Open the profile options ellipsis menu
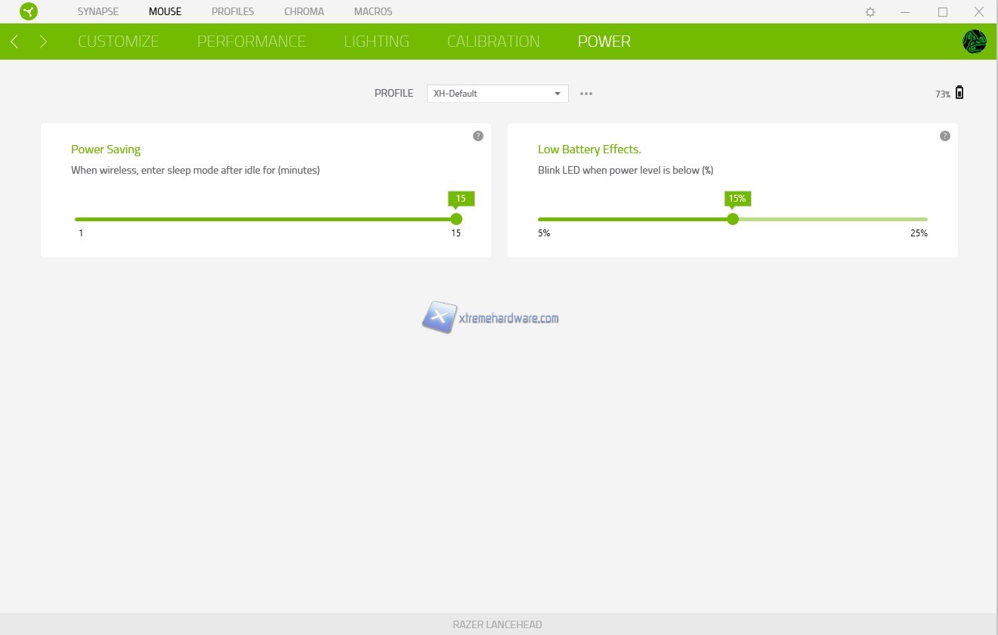This screenshot has height=635, width=998. pyautogui.click(x=586, y=94)
